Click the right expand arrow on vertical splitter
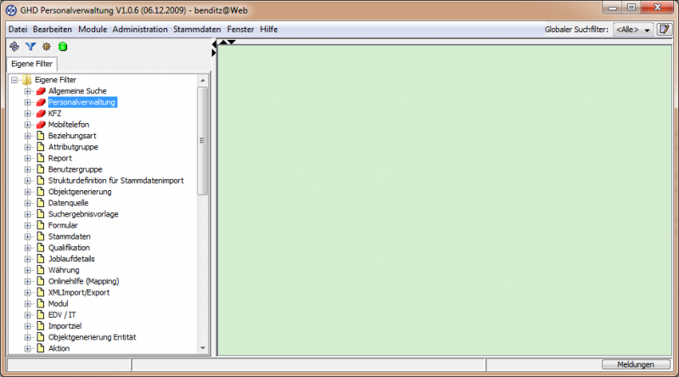Screen dimensions: 679x377 [x=214, y=53]
